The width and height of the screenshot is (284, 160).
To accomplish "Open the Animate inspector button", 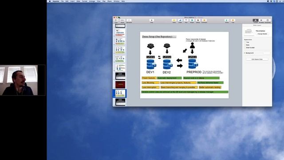I will click(261, 20).
